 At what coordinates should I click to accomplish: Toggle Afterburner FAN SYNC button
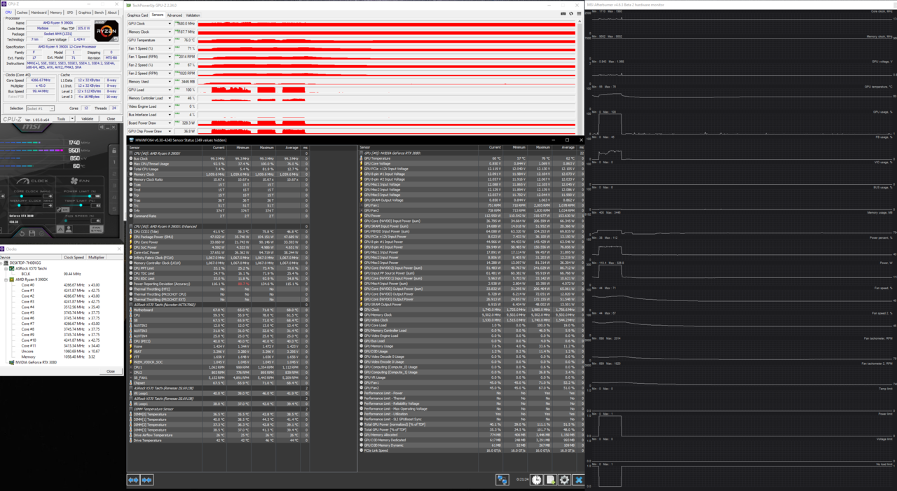tap(97, 229)
